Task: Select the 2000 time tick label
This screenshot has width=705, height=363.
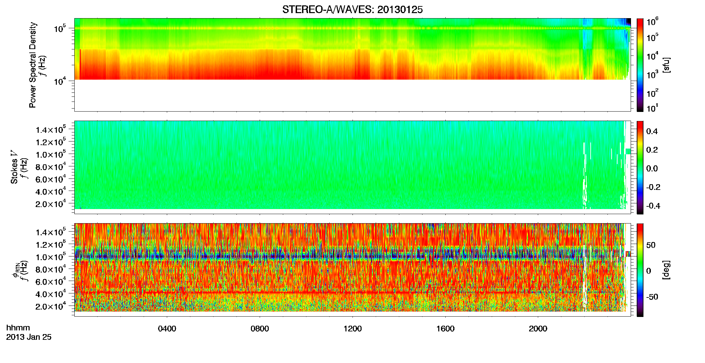Action: 538,329
